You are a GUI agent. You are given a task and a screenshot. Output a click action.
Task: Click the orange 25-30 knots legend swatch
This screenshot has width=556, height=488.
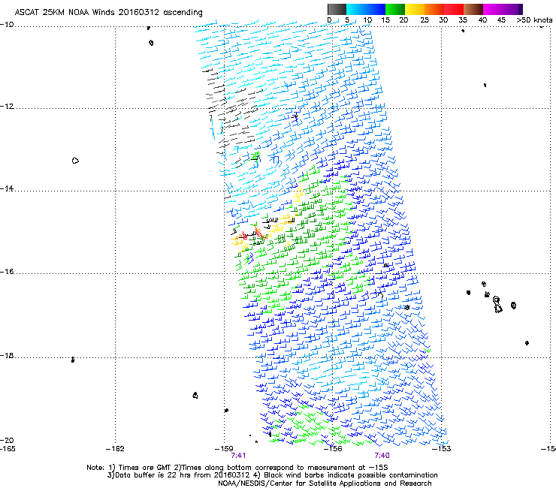coord(434,9)
